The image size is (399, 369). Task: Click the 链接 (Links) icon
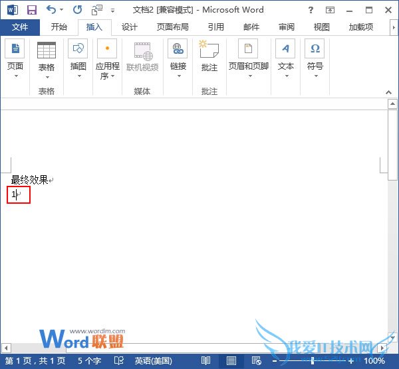tap(178, 48)
